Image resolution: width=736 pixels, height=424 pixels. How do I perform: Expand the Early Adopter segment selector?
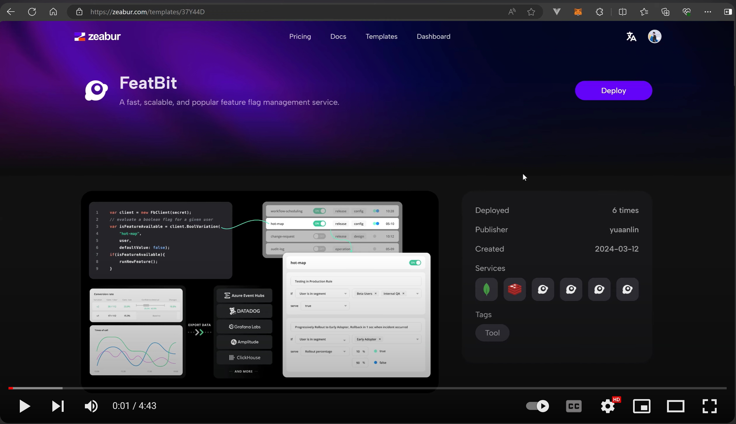(387, 339)
